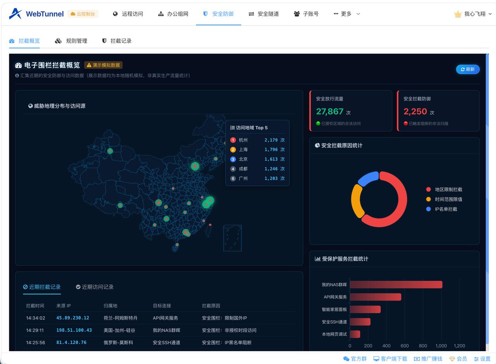
Task: Click the info icon before 汇集近期的安全防御
Action: coord(17,76)
